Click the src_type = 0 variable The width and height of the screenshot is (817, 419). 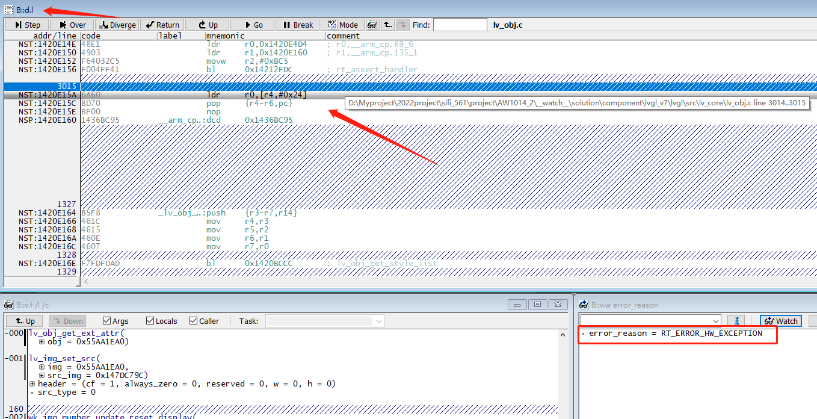tap(66, 393)
